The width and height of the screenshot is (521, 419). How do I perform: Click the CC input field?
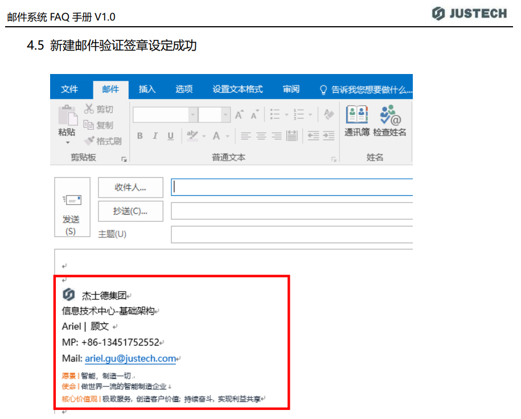(292, 211)
